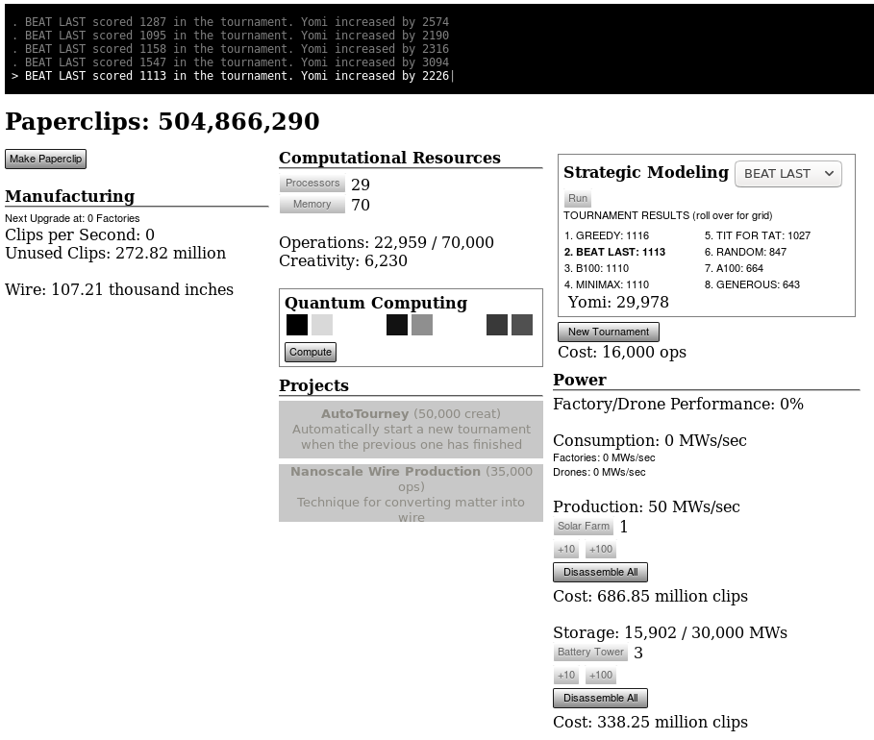Select the AutoTourney project
The width and height of the screenshot is (874, 740).
(x=411, y=429)
